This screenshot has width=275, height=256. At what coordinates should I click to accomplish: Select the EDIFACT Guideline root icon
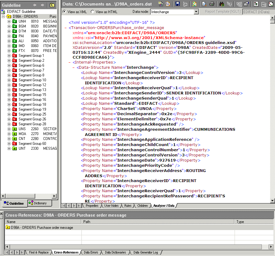coord(3,12)
